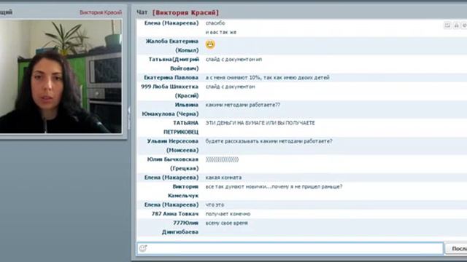Click the user name ТАТЬЯНА ПЕТРИКОВЕЦ
Image resolution: width=467 pixels, height=262 pixels.
coord(181,127)
